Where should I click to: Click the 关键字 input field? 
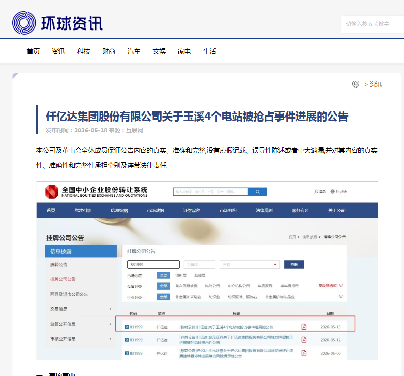[199, 265]
